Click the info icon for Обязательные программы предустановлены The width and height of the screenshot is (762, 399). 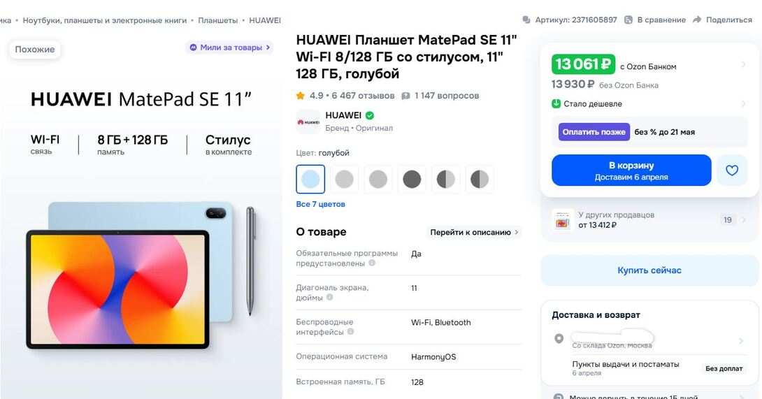[372, 263]
